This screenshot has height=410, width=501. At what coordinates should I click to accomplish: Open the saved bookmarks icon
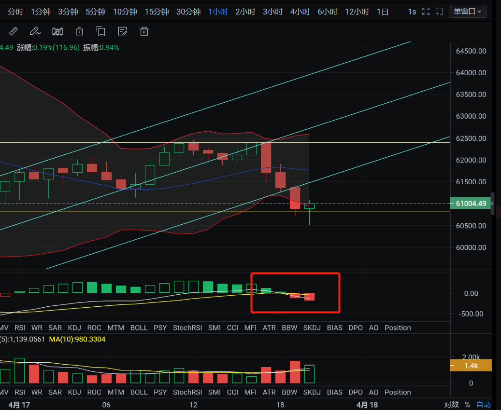(101, 31)
